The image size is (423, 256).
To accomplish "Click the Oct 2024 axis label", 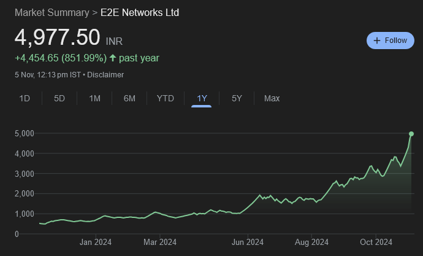I will pyautogui.click(x=376, y=242).
